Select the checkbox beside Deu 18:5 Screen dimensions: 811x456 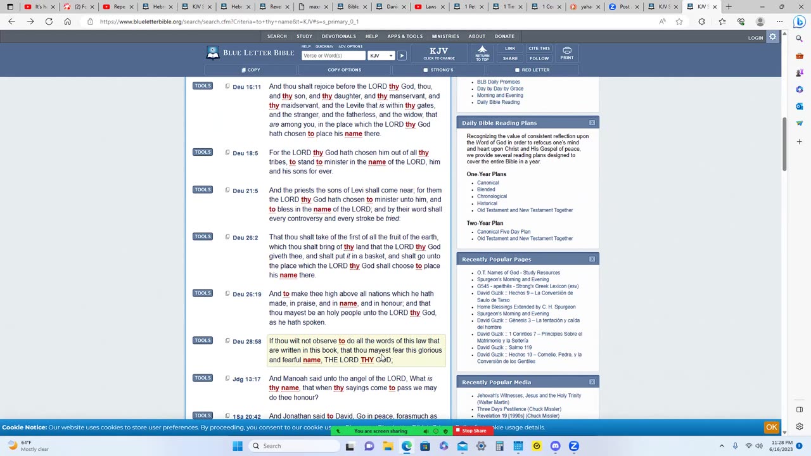click(227, 153)
